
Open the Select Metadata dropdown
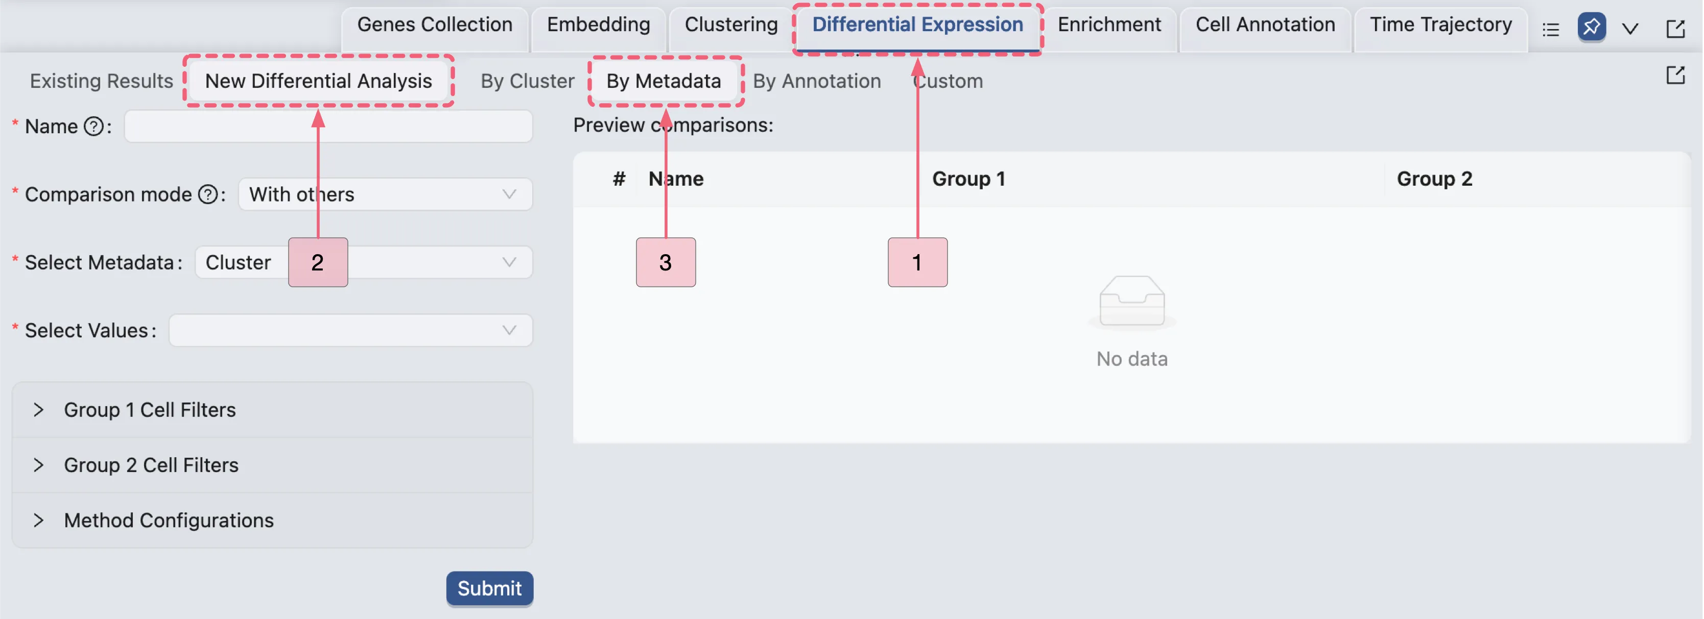[437, 262]
